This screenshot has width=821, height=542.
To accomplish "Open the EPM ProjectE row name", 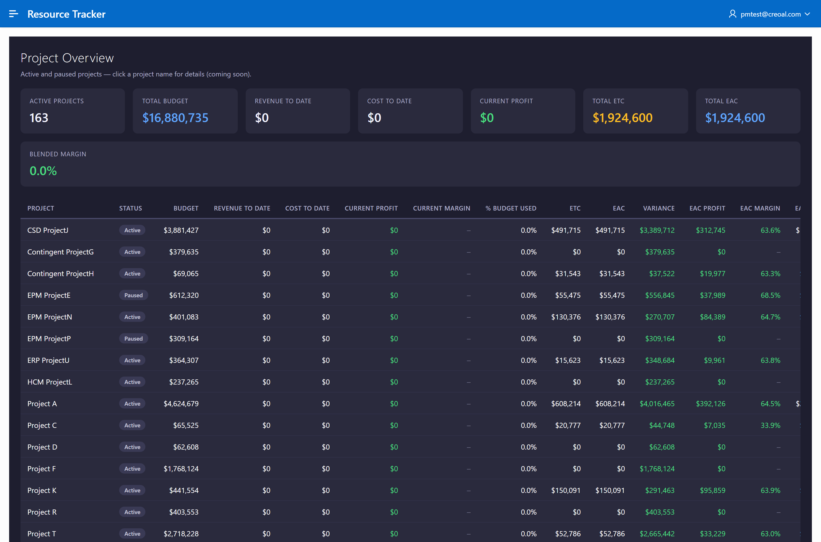I will pos(49,295).
